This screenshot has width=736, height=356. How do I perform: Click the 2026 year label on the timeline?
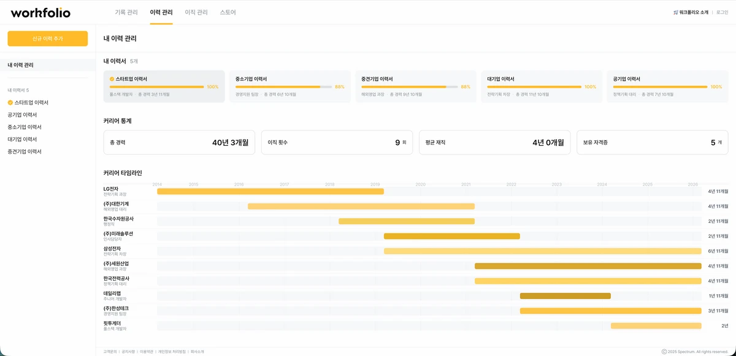pyautogui.click(x=693, y=184)
